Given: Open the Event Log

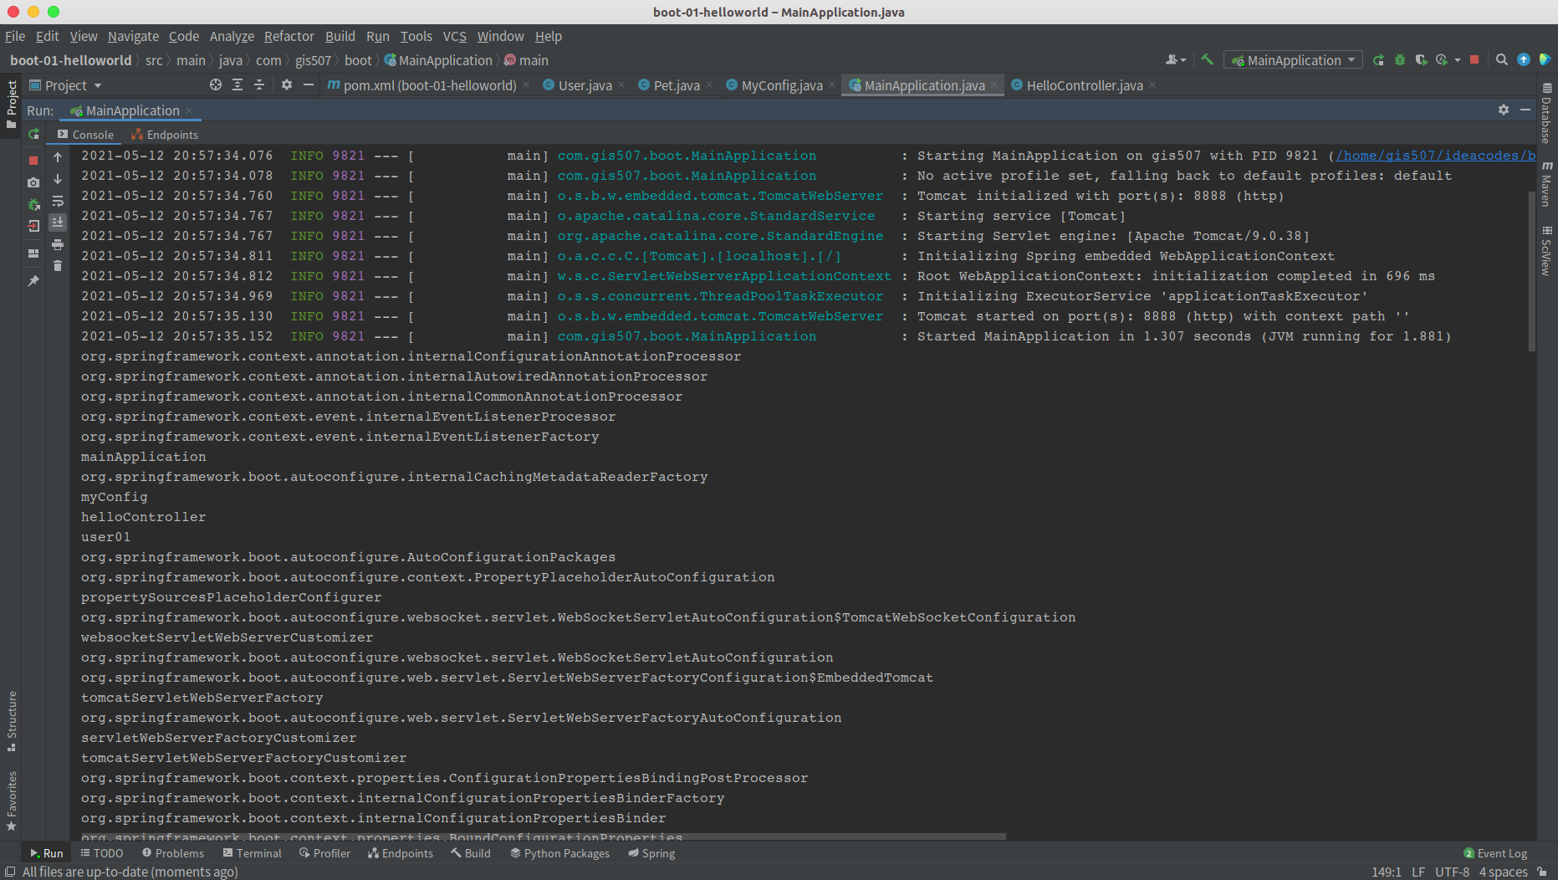Looking at the screenshot, I should [1495, 853].
